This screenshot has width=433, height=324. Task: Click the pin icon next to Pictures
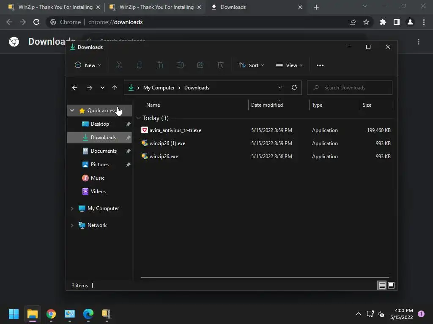pos(128,165)
